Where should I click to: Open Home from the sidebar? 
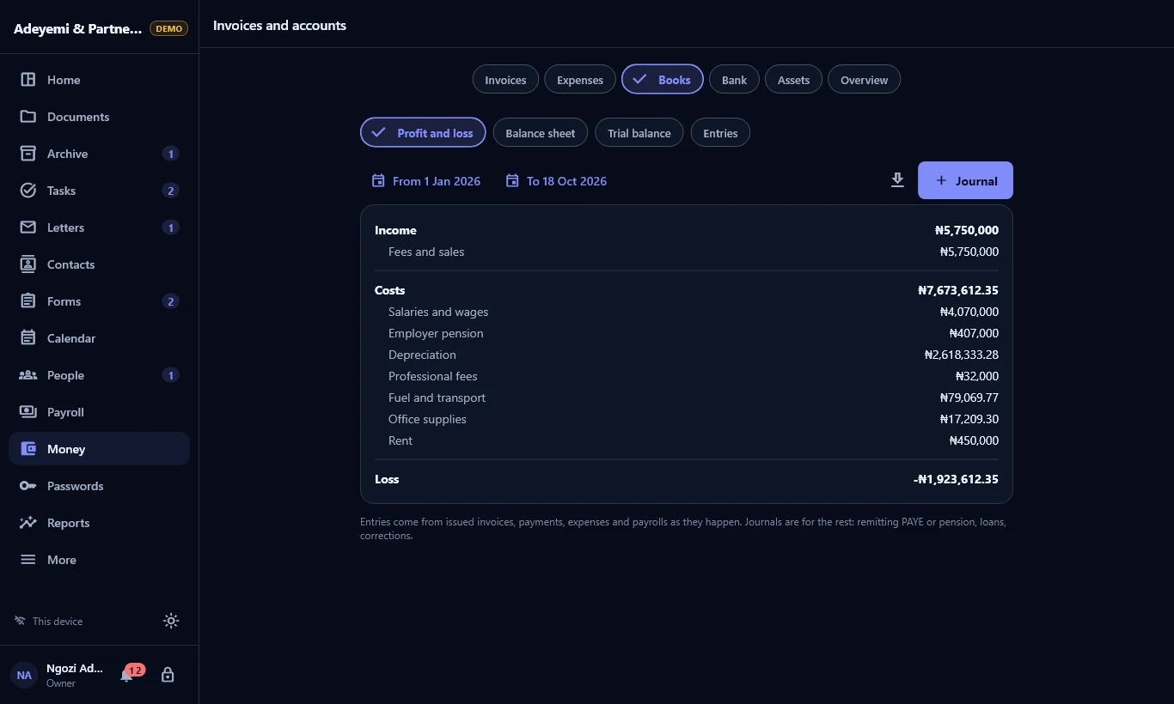click(x=99, y=80)
